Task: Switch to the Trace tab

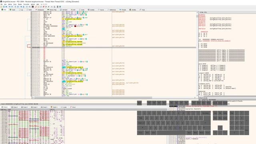Action: 142,10
